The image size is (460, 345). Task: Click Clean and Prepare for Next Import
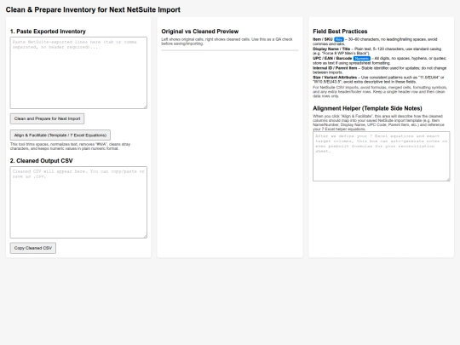47,118
